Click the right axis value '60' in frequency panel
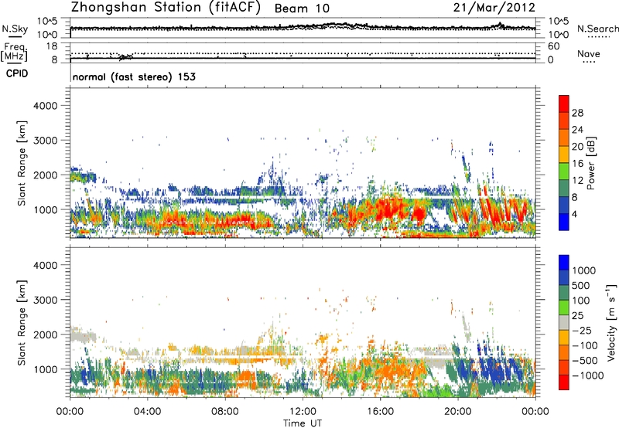 [x=553, y=46]
